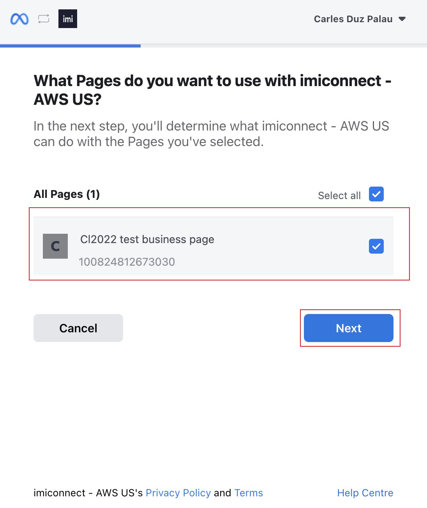Toggle the Select all checkbox
Screen dimensions: 427x508
[x=376, y=194]
